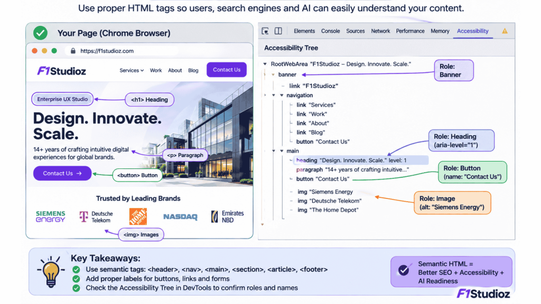The width and height of the screenshot is (541, 304).
Task: Click the red window dot
Action: pos(34,51)
